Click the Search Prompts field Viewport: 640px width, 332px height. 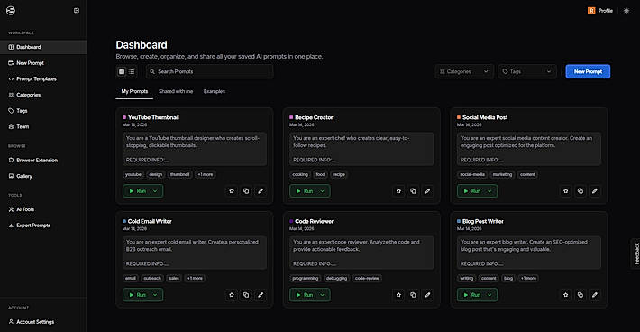click(x=210, y=71)
